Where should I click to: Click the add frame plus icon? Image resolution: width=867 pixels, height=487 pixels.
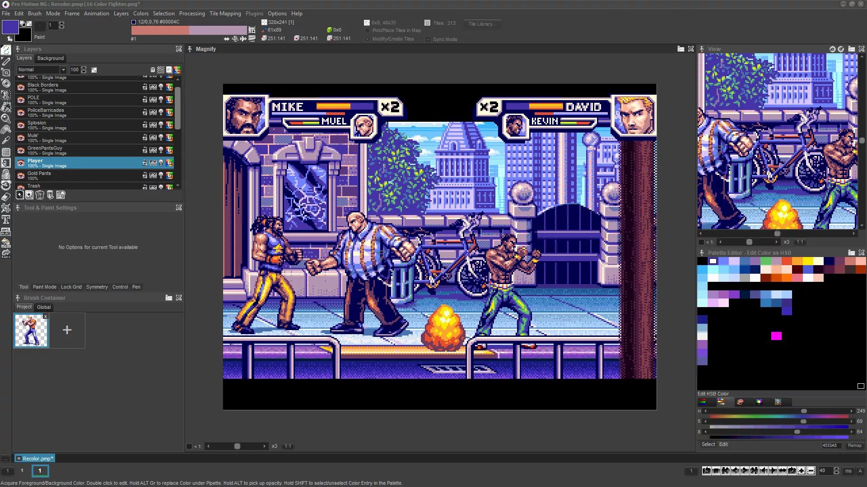pos(802,471)
